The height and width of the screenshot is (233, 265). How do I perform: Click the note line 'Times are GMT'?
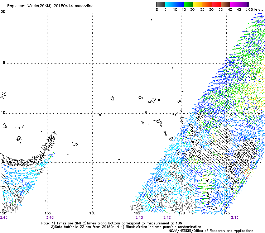pos(69,223)
